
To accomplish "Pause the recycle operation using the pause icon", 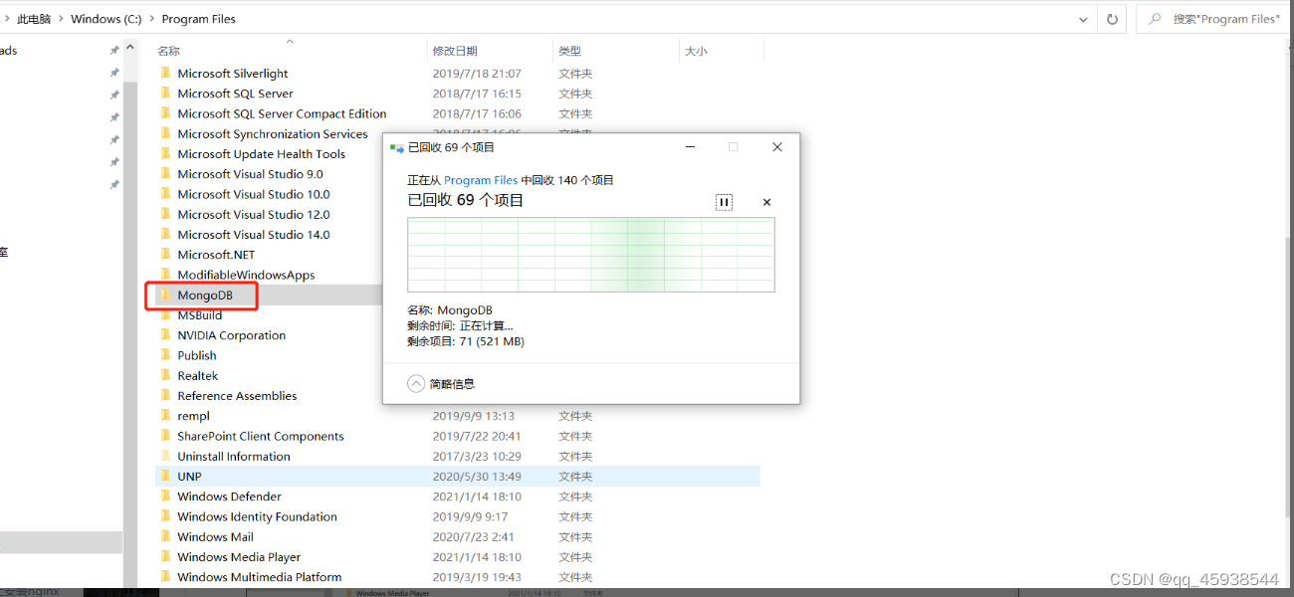I will tap(724, 202).
